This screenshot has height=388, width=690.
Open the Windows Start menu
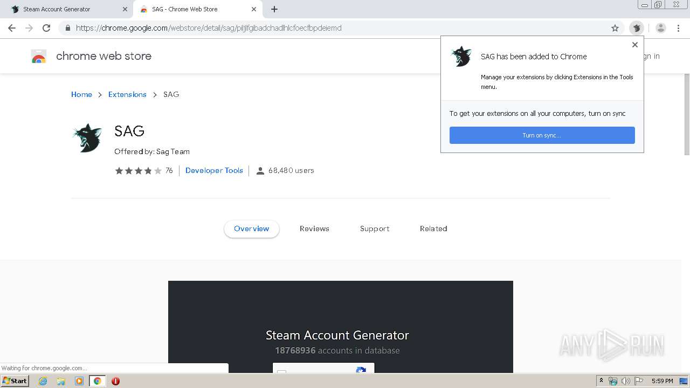point(15,381)
